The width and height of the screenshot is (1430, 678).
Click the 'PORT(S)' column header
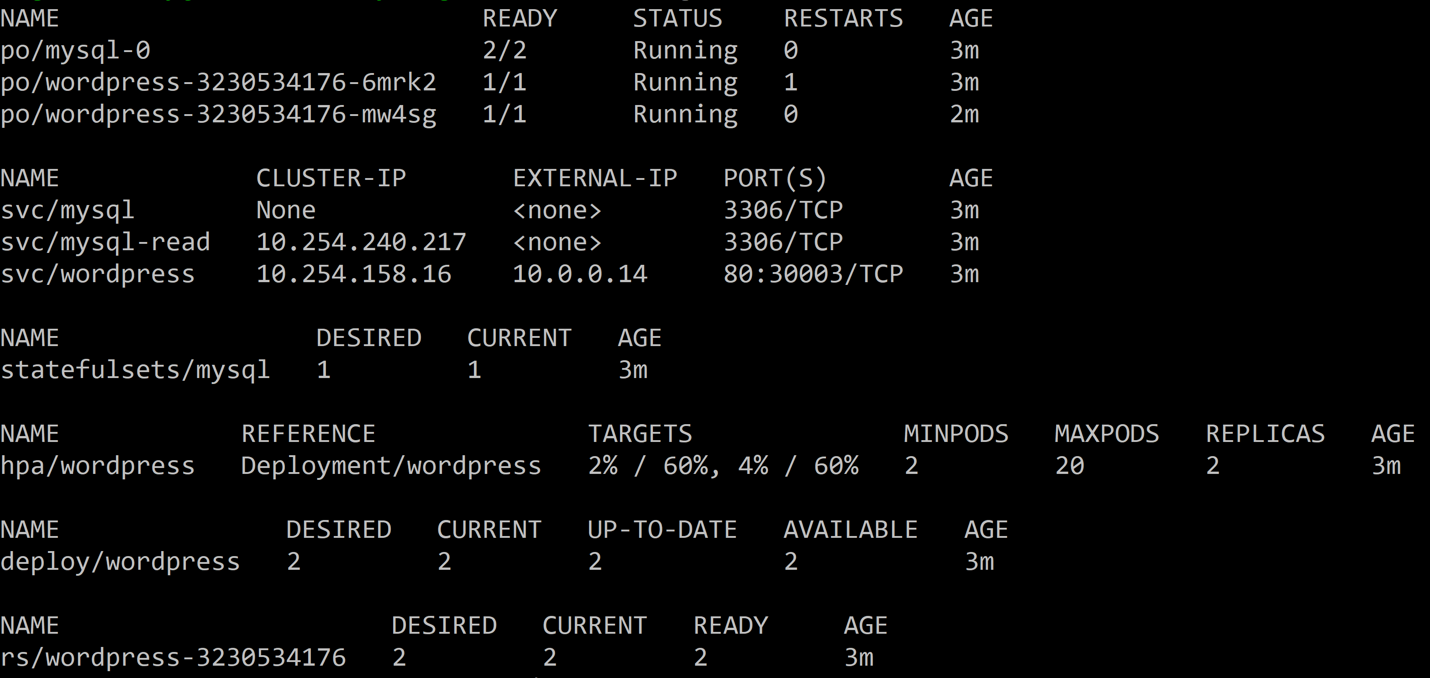pos(775,179)
